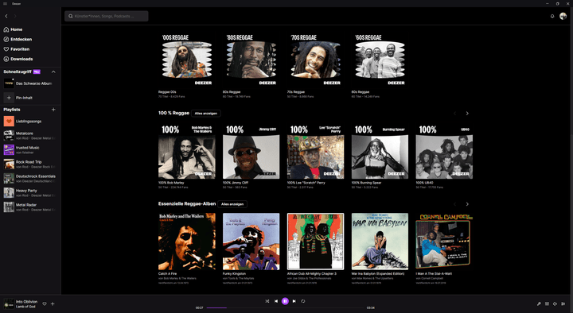Skip to the next track

294,301
